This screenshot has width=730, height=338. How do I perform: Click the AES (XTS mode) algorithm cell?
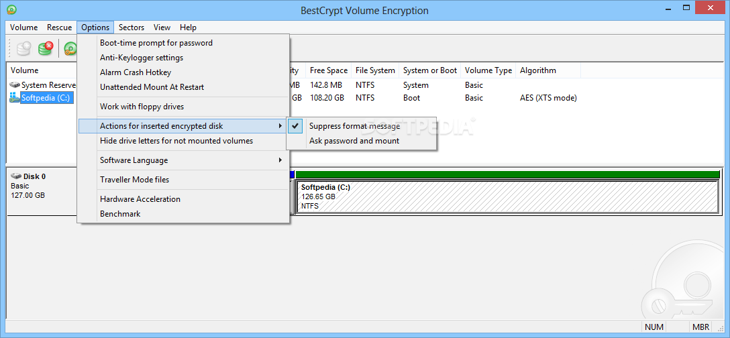(x=548, y=98)
